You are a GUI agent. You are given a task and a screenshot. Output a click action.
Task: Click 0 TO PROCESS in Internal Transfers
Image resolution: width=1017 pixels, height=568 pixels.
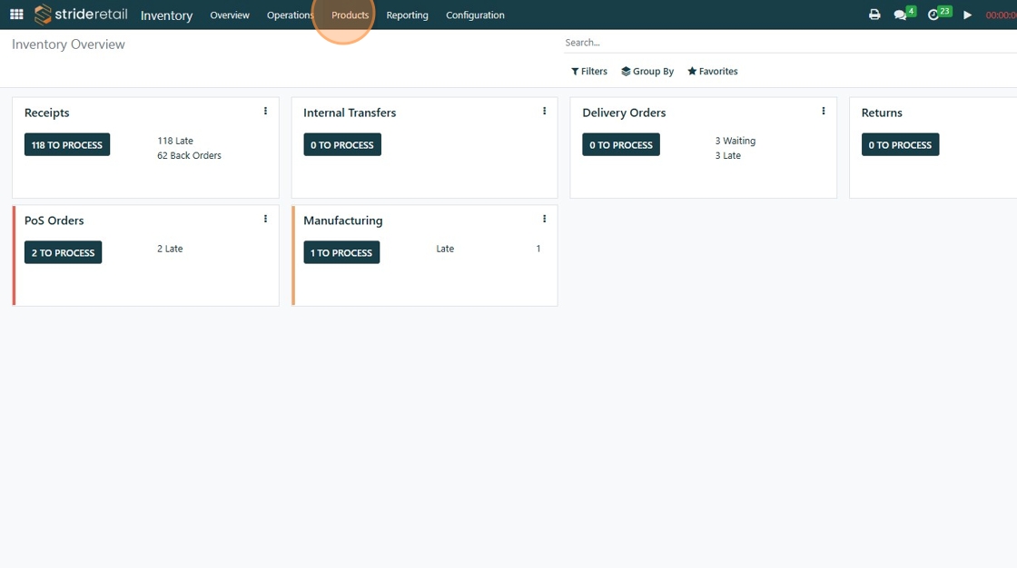pyautogui.click(x=341, y=144)
